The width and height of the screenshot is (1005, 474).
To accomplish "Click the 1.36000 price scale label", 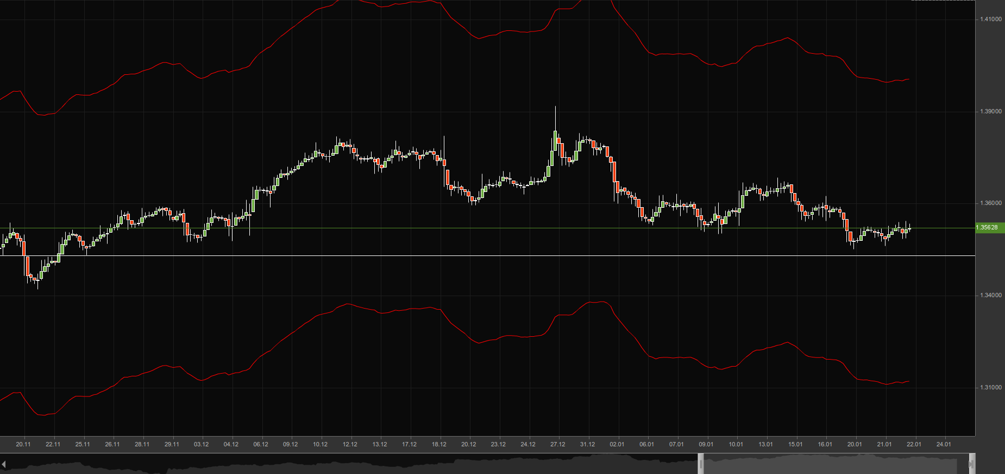I will tap(990, 203).
